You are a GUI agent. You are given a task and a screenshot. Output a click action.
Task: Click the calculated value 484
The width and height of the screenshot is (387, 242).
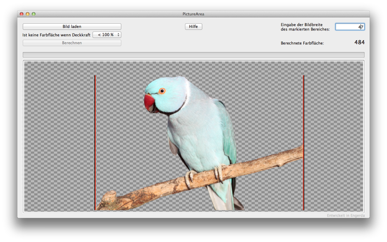pyautogui.click(x=359, y=42)
